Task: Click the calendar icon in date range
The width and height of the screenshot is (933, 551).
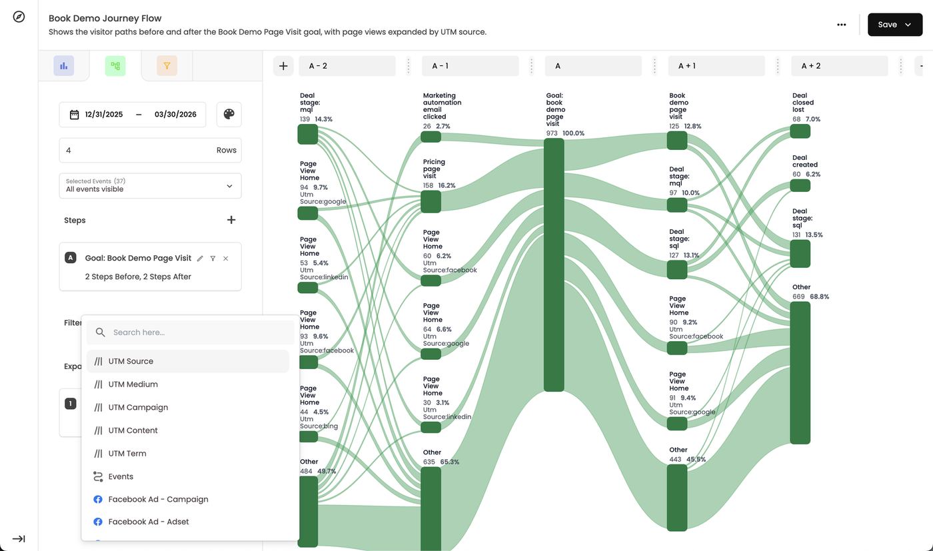Action: point(75,115)
